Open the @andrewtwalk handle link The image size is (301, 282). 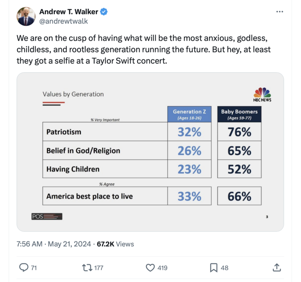[64, 21]
